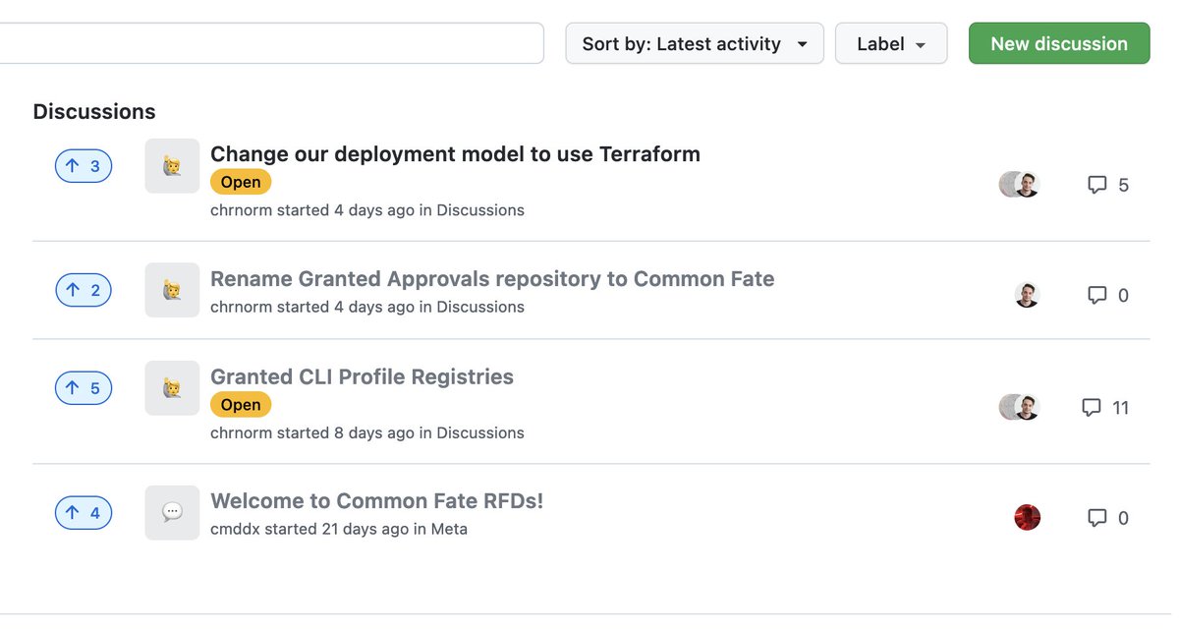Upvote Welcome to Common Fate RFDs
This screenshot has height=631, width=1179.
click(84, 513)
